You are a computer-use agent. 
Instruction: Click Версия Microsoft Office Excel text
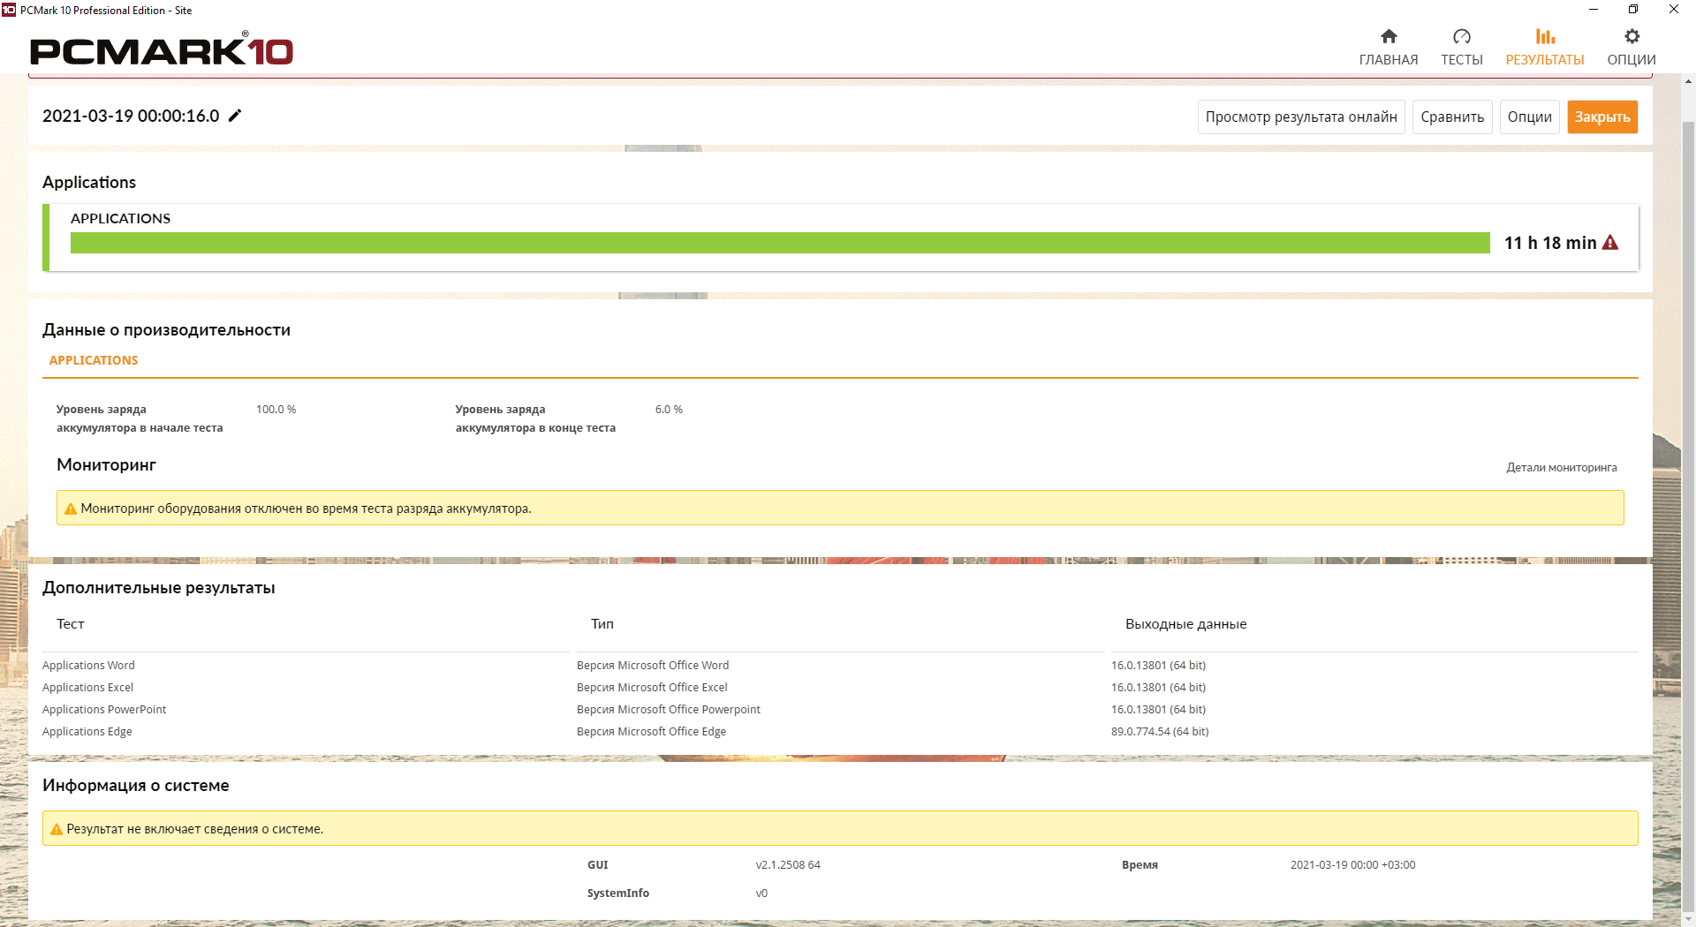point(652,687)
